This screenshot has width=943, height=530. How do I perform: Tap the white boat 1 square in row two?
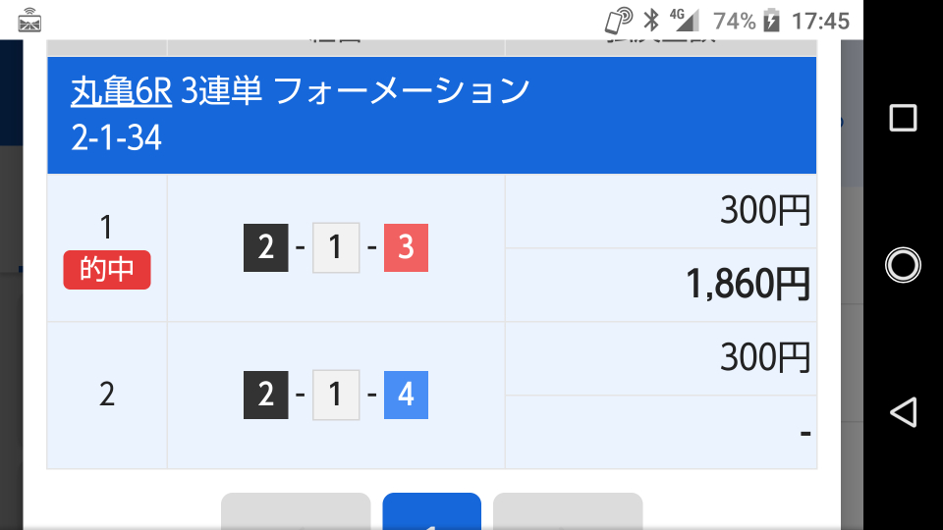tap(336, 395)
